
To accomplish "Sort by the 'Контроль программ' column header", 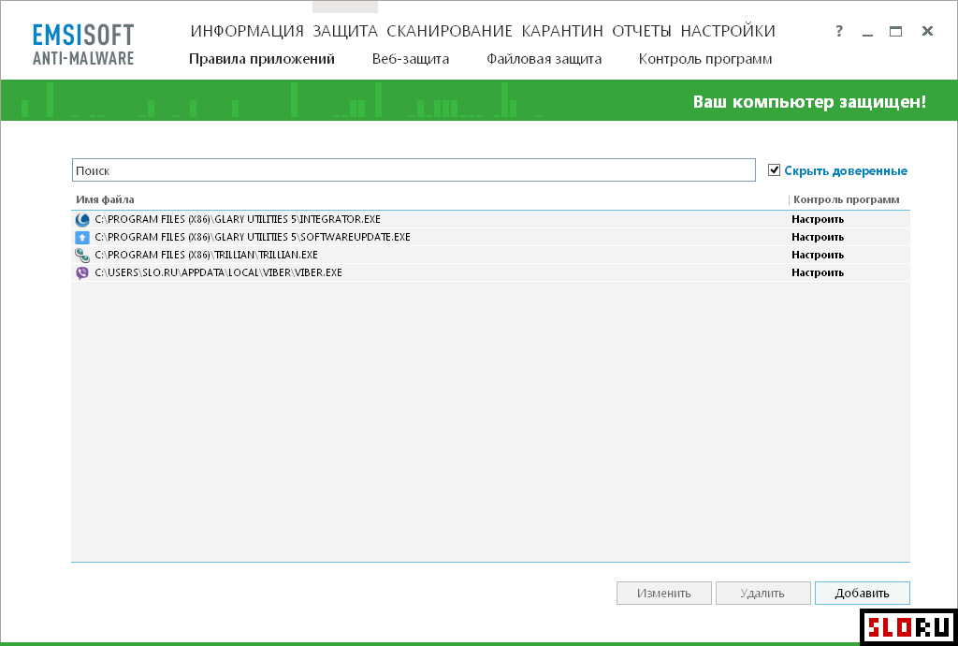I will (x=846, y=199).
